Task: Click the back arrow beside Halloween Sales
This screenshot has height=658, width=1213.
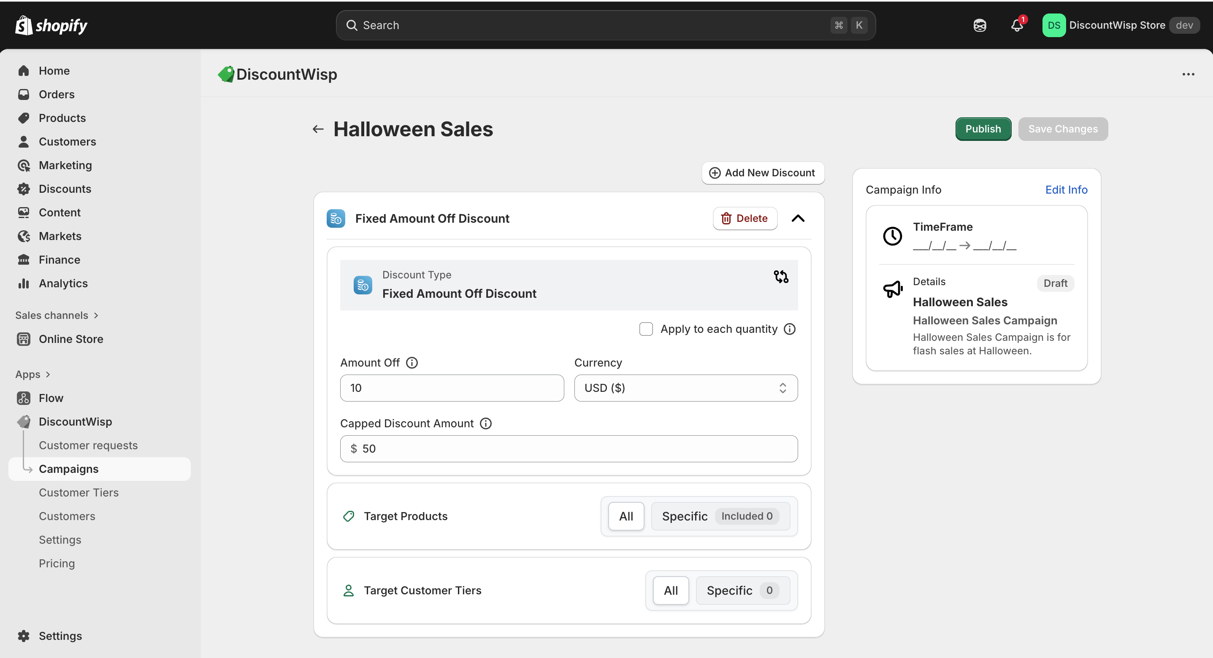Action: coord(318,129)
